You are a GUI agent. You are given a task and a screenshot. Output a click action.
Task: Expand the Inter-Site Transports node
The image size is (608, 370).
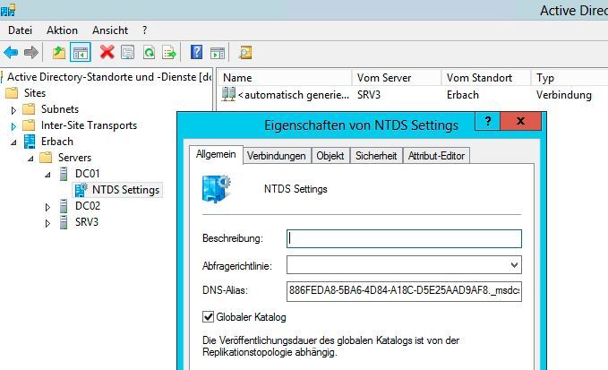tap(13, 126)
